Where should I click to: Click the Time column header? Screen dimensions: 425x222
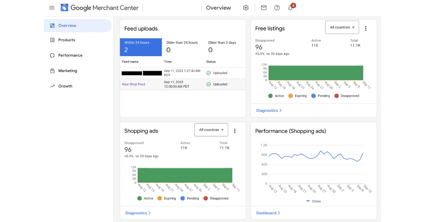(168, 62)
